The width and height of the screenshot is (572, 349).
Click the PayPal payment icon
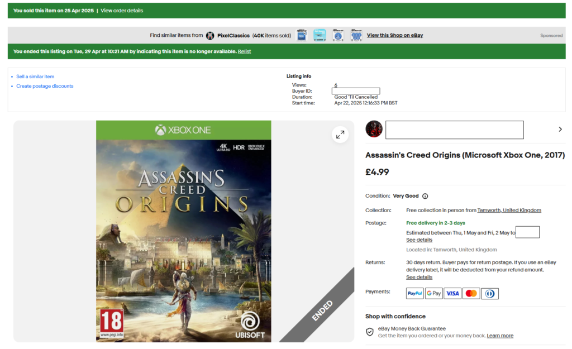tap(415, 294)
